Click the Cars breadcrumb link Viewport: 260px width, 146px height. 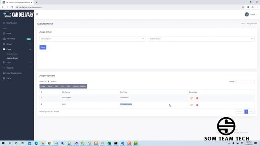coord(243,24)
